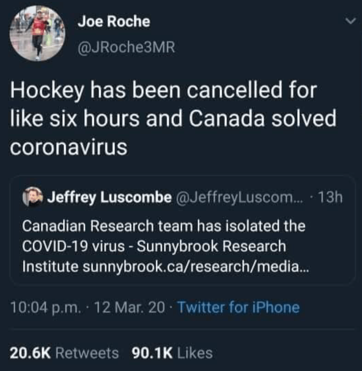Click the 13h quoted tweet timestamp
362x371 pixels.
tap(330, 198)
